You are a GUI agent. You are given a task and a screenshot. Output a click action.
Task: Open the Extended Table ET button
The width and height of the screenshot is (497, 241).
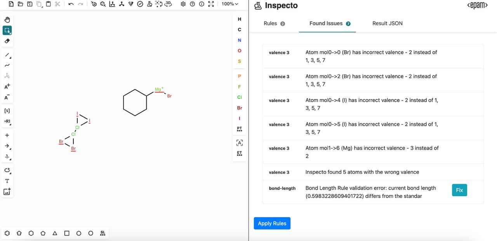(239, 154)
